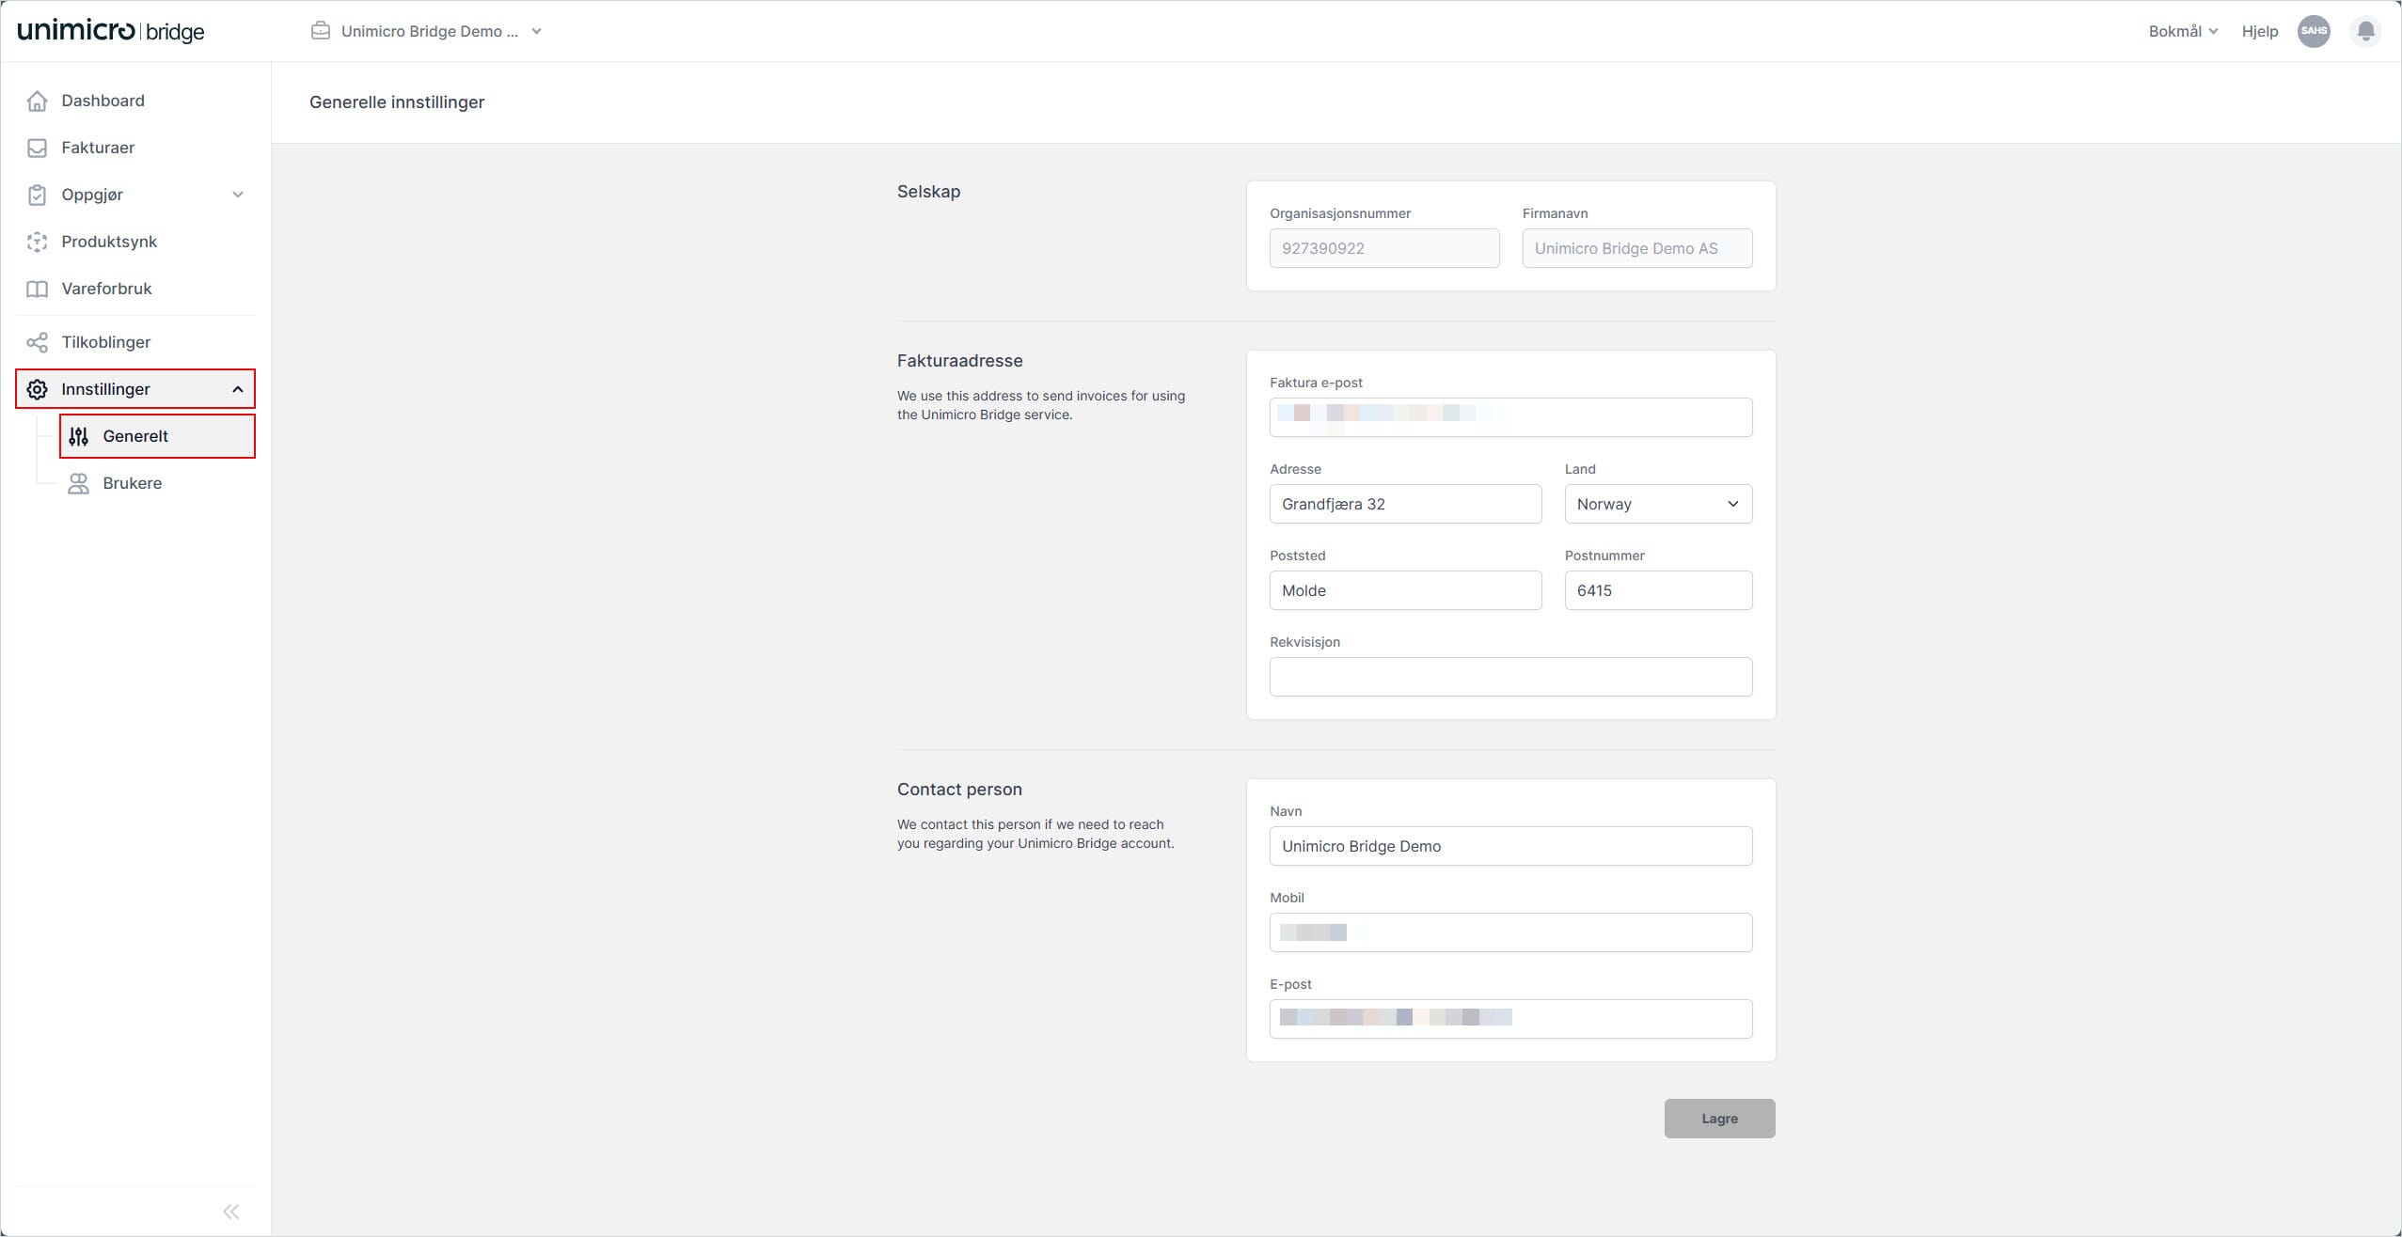2402x1237 pixels.
Task: Open Vareforbruk book icon
Action: tap(37, 289)
